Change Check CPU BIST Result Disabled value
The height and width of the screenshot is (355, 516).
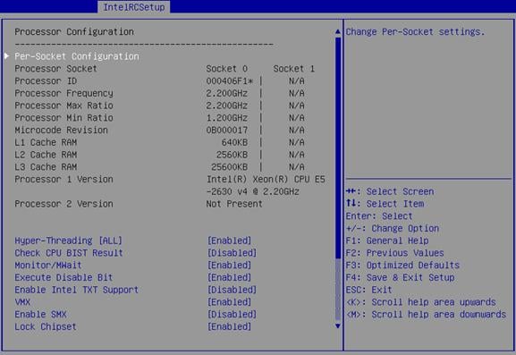coord(232,253)
